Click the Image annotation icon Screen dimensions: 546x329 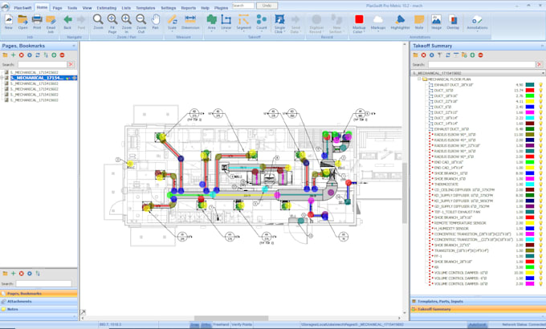[x=436, y=20]
